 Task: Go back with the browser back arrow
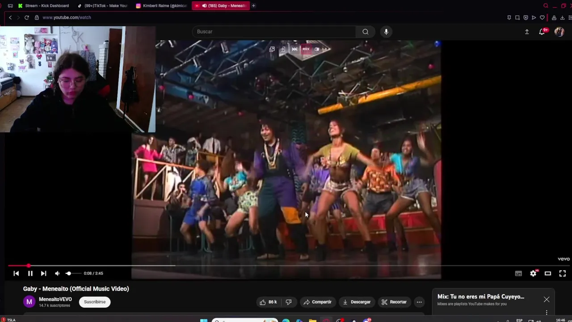coord(10,17)
